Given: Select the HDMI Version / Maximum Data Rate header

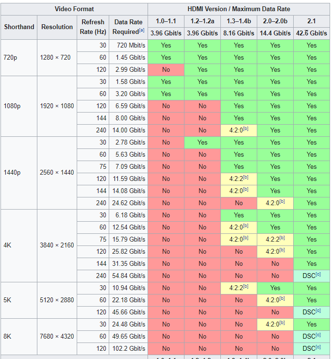Looking at the screenshot, I should (x=239, y=9).
